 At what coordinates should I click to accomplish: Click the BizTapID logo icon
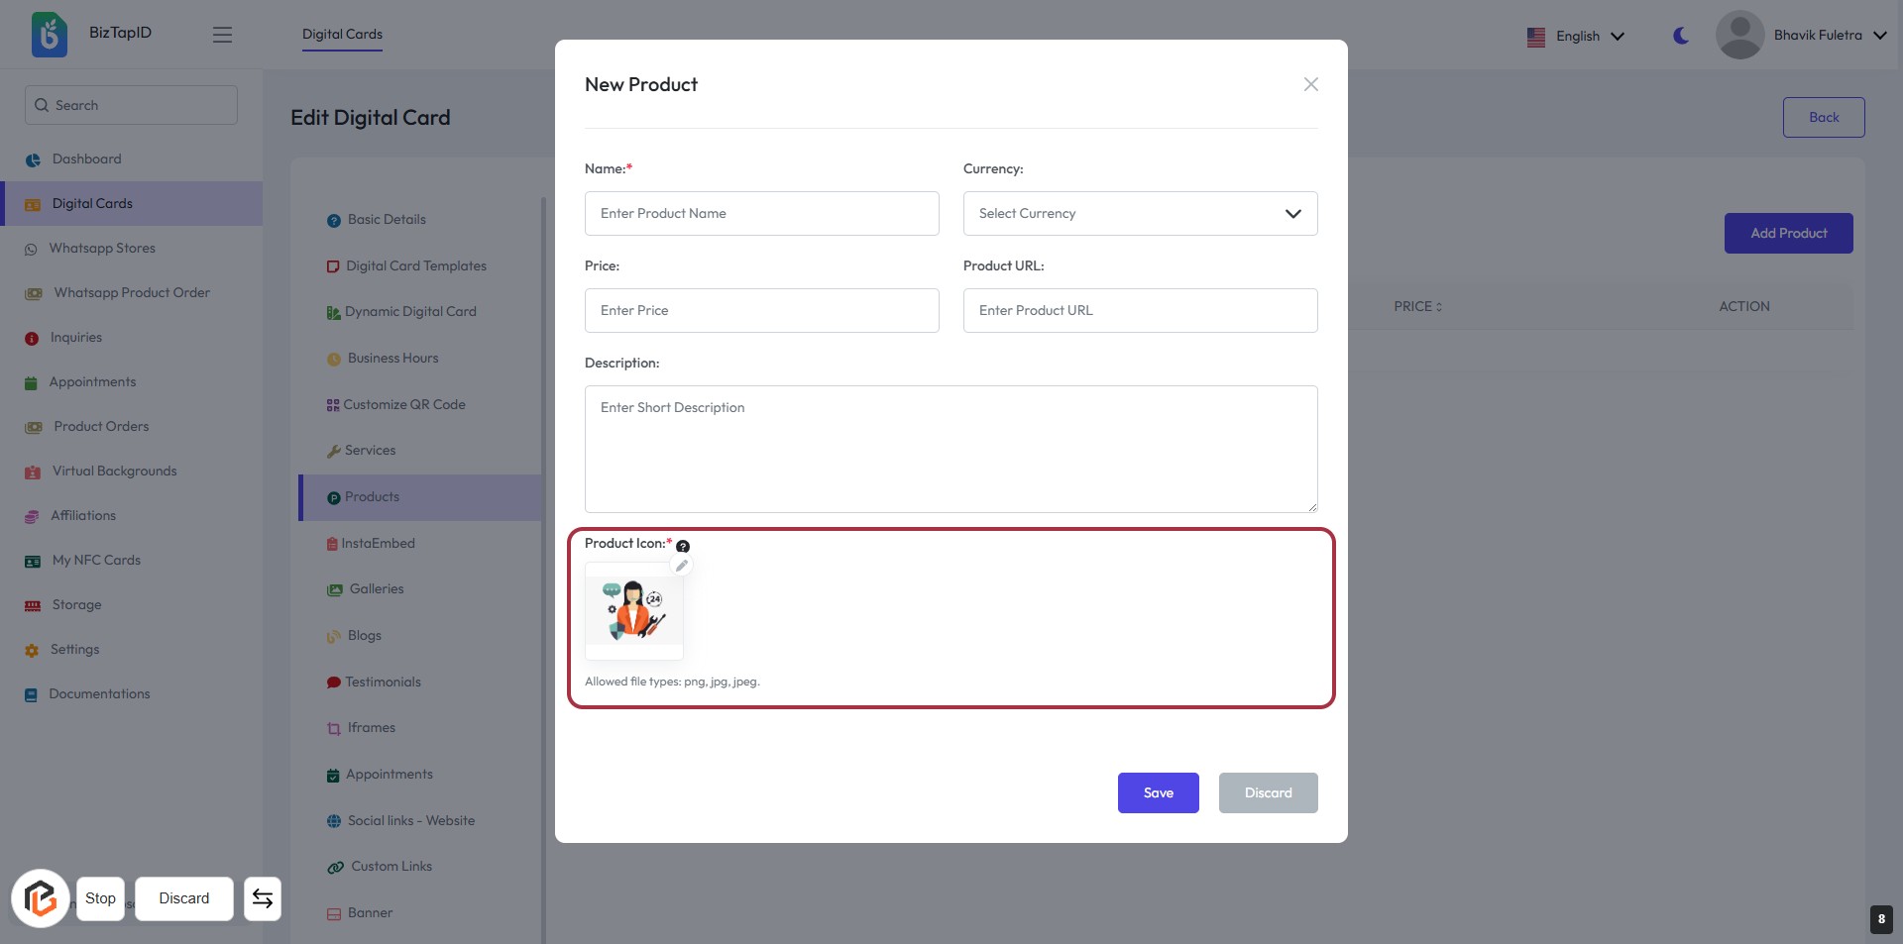tap(50, 35)
